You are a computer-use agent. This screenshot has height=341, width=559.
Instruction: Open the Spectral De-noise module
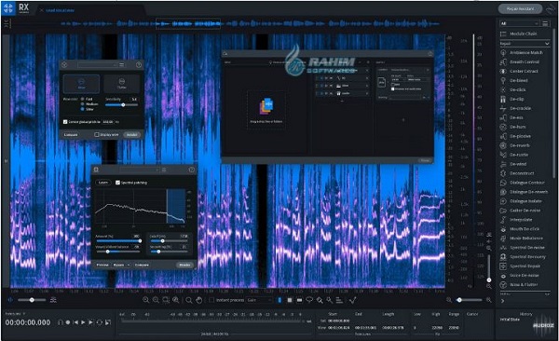pyautogui.click(x=523, y=247)
